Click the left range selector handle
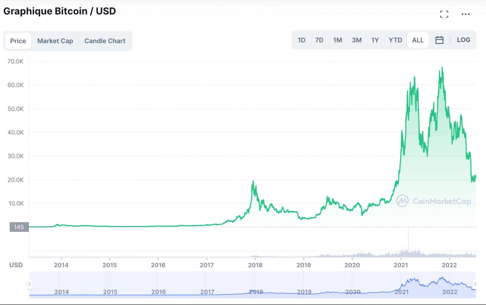Image resolution: width=486 pixels, height=305 pixels. 29,285
